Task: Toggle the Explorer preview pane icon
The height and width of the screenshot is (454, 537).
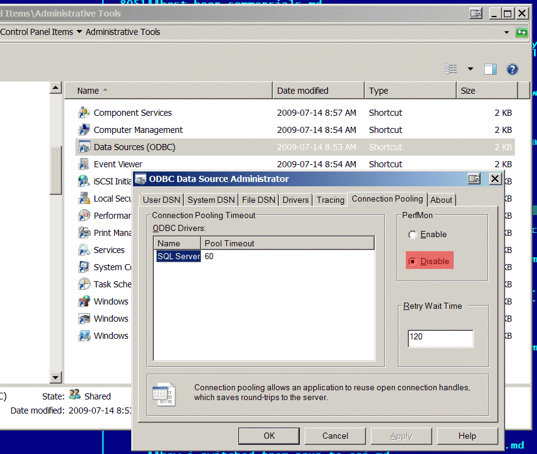Action: [x=490, y=69]
